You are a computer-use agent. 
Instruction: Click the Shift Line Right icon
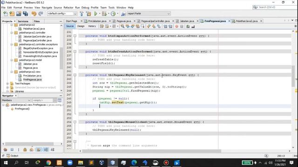click(x=170, y=26)
